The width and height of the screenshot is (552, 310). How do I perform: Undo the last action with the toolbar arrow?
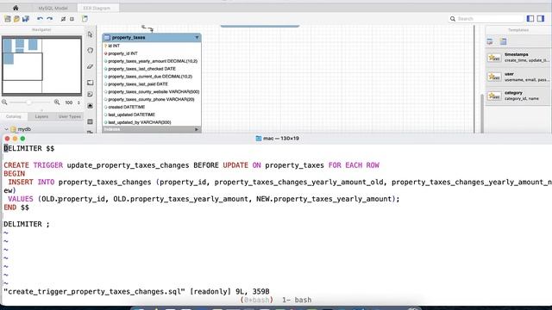41,19
